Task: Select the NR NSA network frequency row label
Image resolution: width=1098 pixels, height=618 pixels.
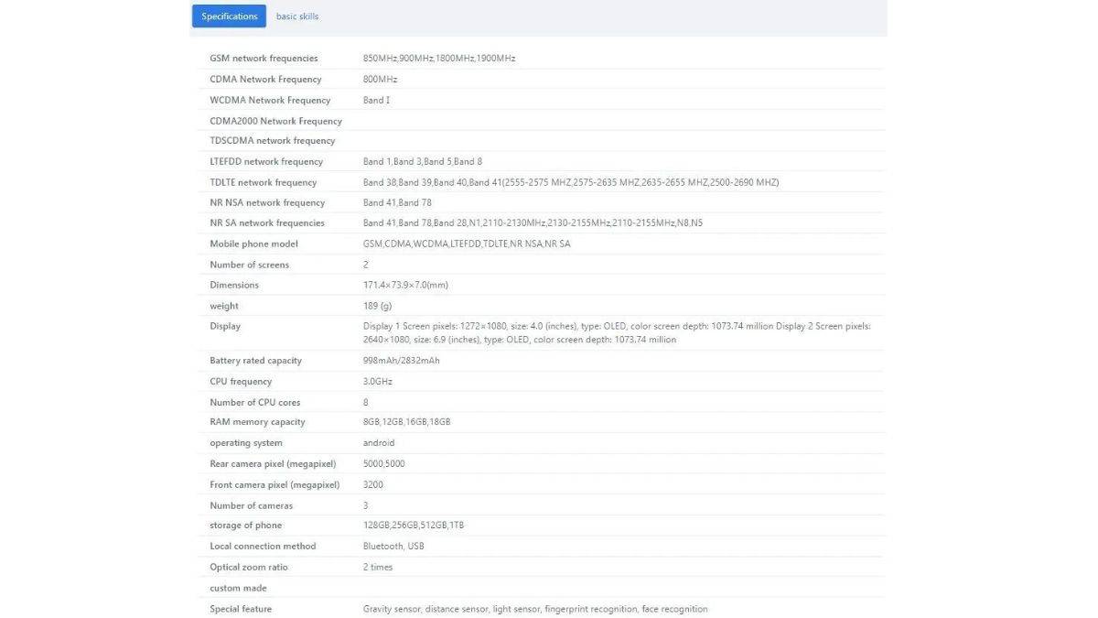Action: tap(267, 203)
